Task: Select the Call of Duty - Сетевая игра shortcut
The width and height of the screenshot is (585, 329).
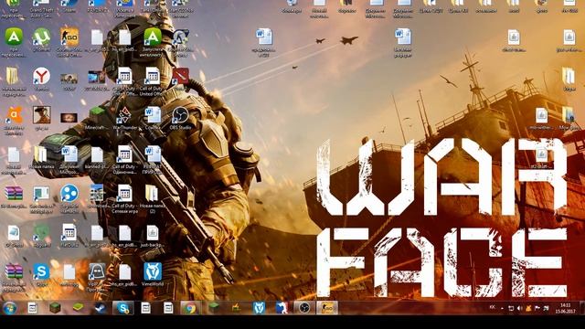Action: pyautogui.click(x=124, y=194)
